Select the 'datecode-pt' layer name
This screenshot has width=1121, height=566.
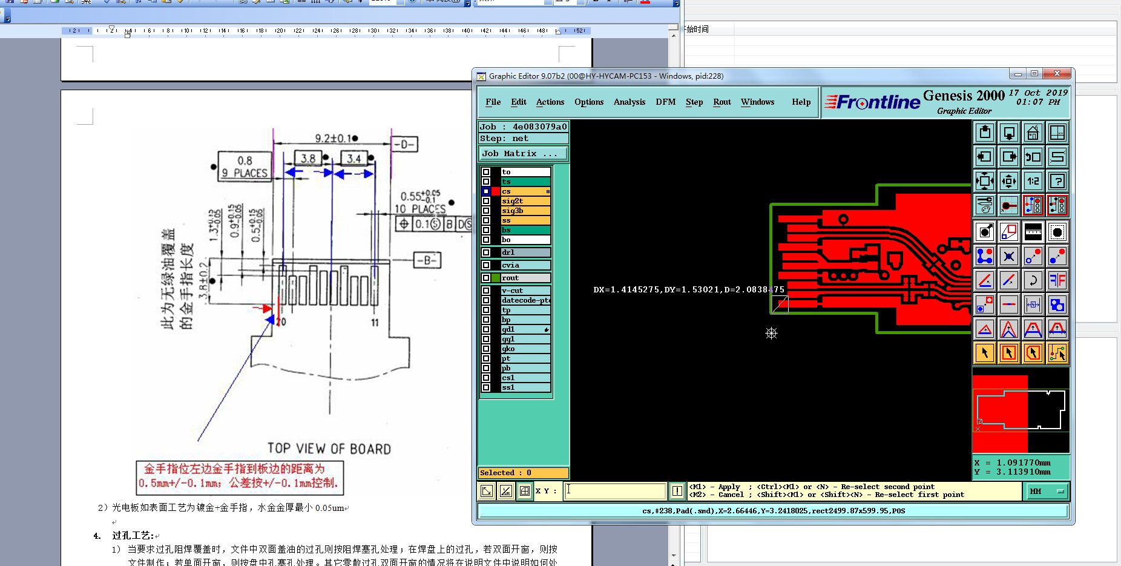[x=525, y=300]
